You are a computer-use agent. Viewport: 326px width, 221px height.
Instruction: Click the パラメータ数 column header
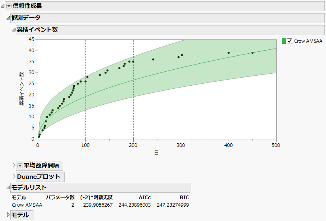point(60,198)
